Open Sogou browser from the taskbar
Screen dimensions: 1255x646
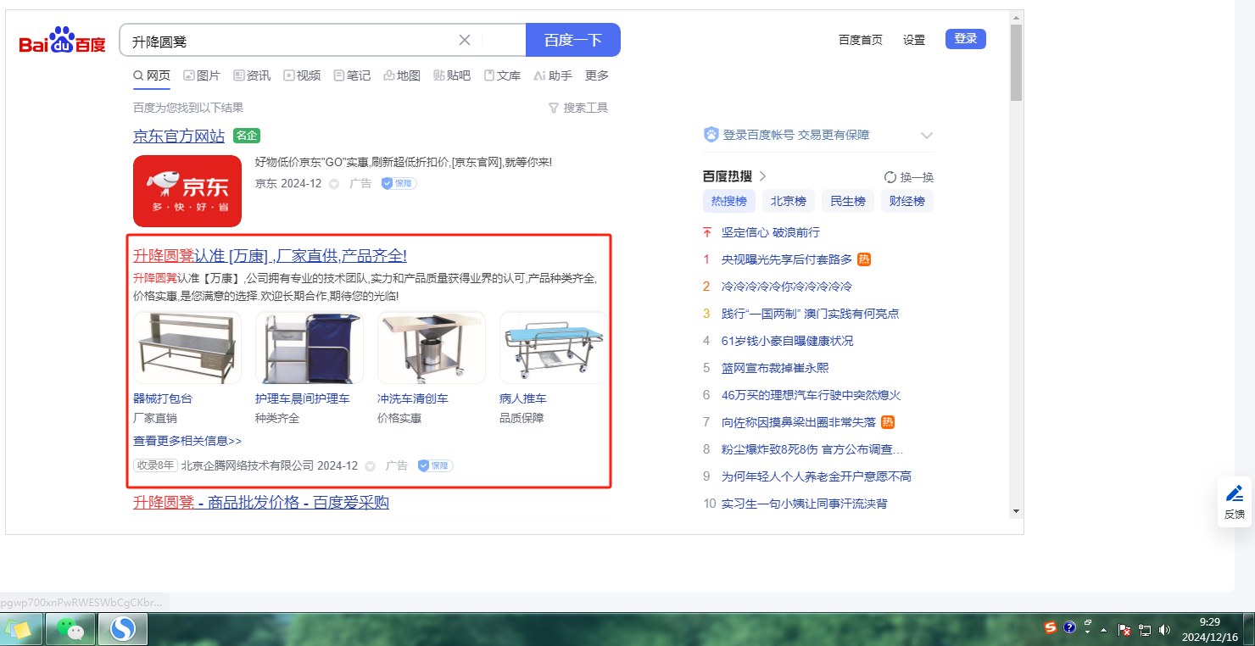pyautogui.click(x=123, y=629)
